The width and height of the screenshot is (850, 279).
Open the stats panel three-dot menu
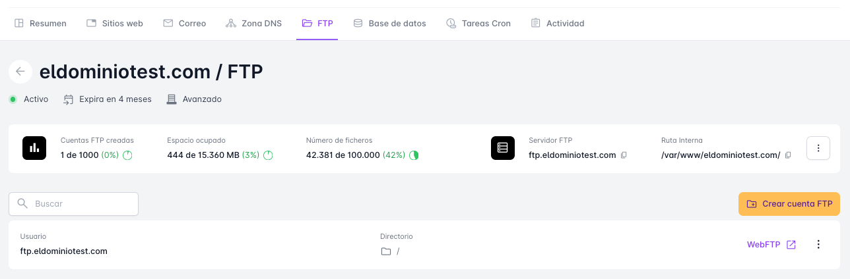point(818,148)
